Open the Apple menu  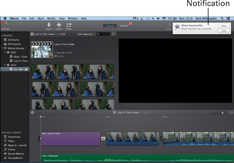5,18
